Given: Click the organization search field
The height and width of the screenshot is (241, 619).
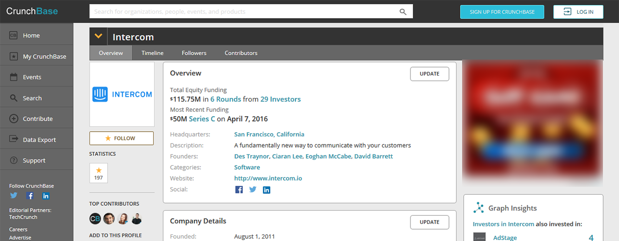Looking at the screenshot, I should click(243, 12).
